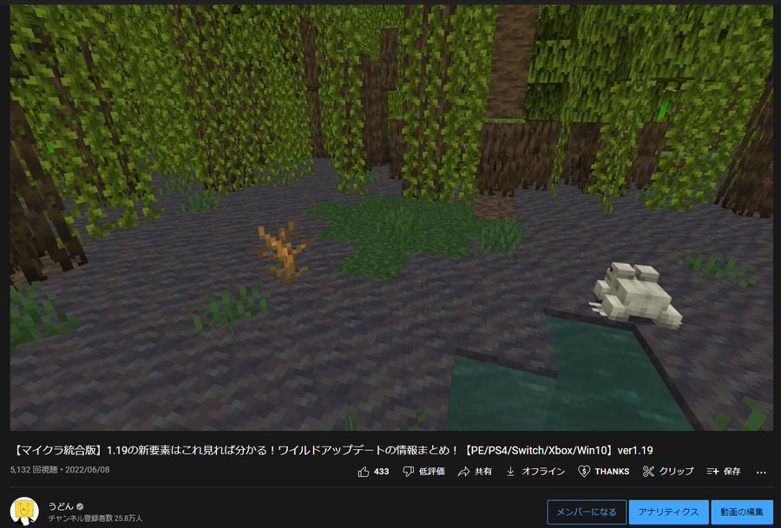Select オフライン to save offline
The width and height of the screenshot is (781, 528).
[x=543, y=472]
